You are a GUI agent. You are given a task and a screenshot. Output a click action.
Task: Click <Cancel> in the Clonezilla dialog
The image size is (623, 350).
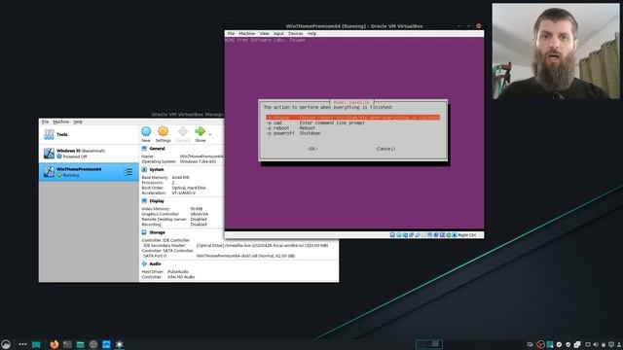(x=385, y=149)
